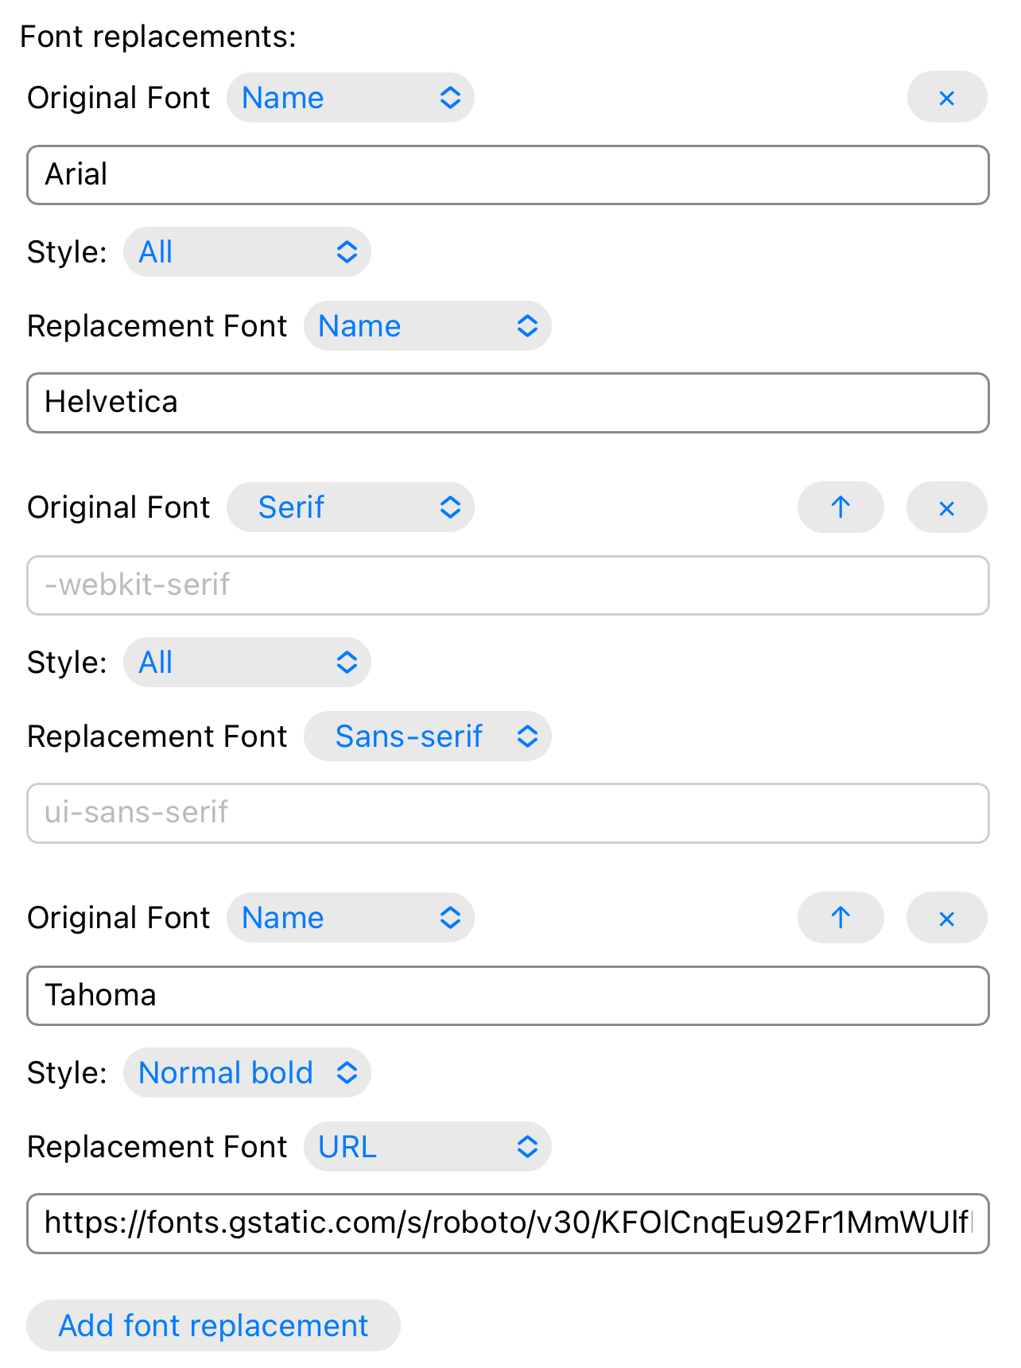
Task: Click the Tahoma original font text field
Action: click(x=508, y=996)
